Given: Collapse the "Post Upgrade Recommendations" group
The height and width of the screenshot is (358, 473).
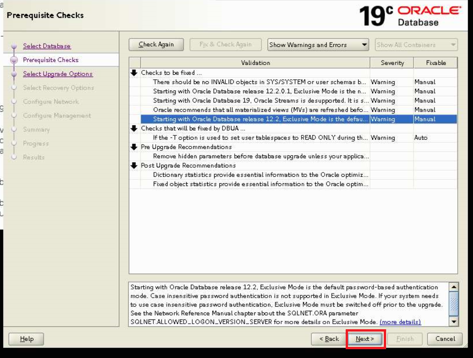Looking at the screenshot, I should click(x=134, y=165).
